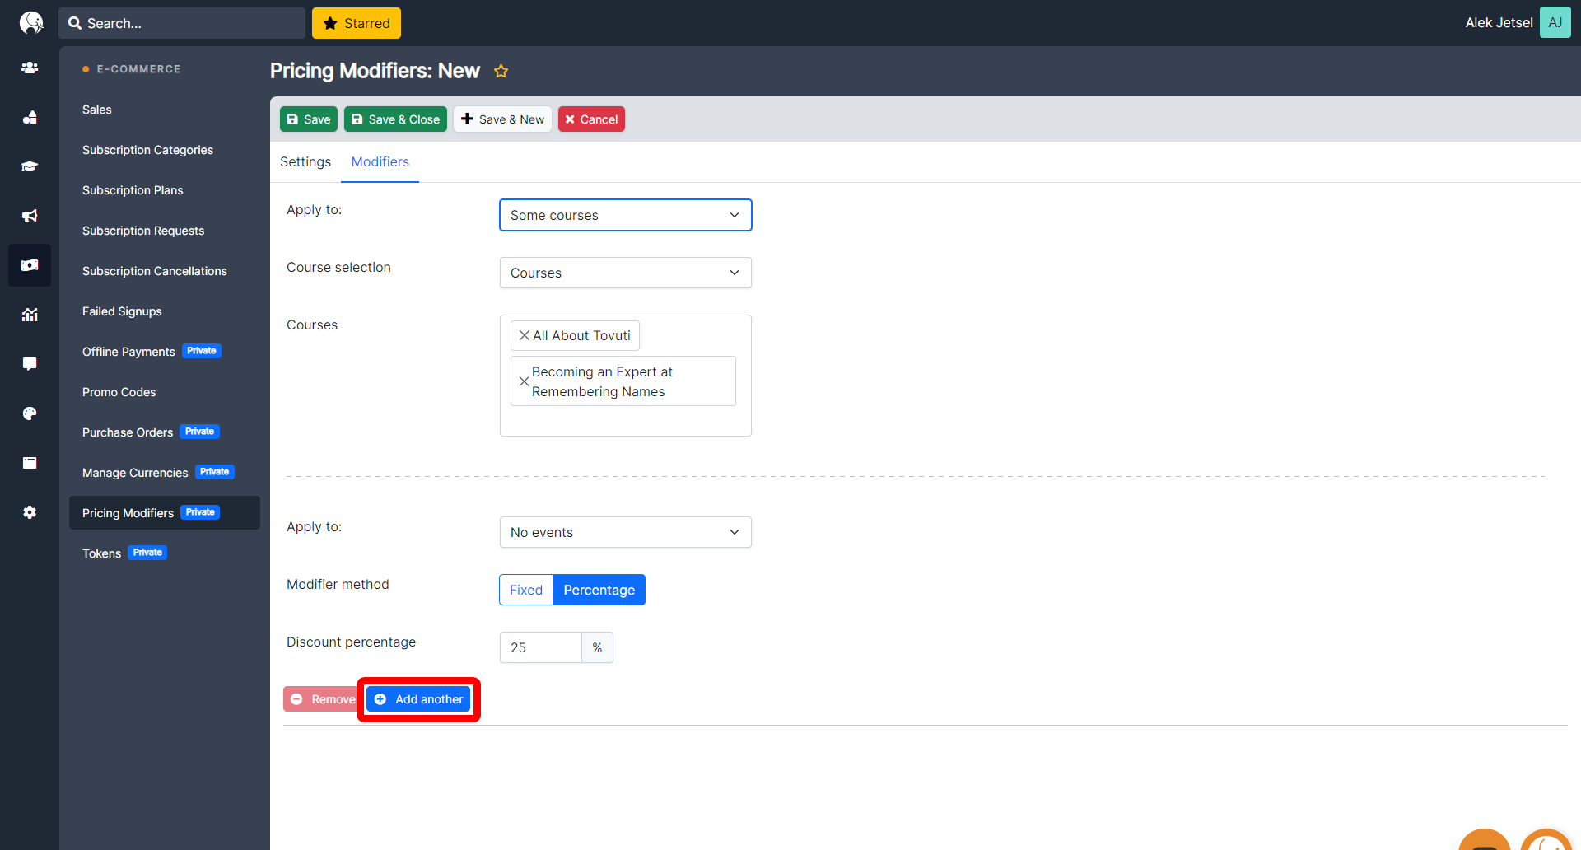
Task: Open the megaphone Communication icon
Action: (x=30, y=216)
